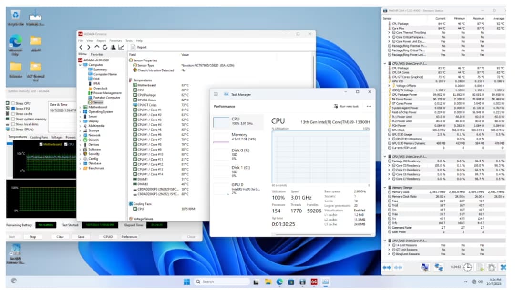Expand Core Thermal Throttling in HWiNFO

tap(389, 33)
